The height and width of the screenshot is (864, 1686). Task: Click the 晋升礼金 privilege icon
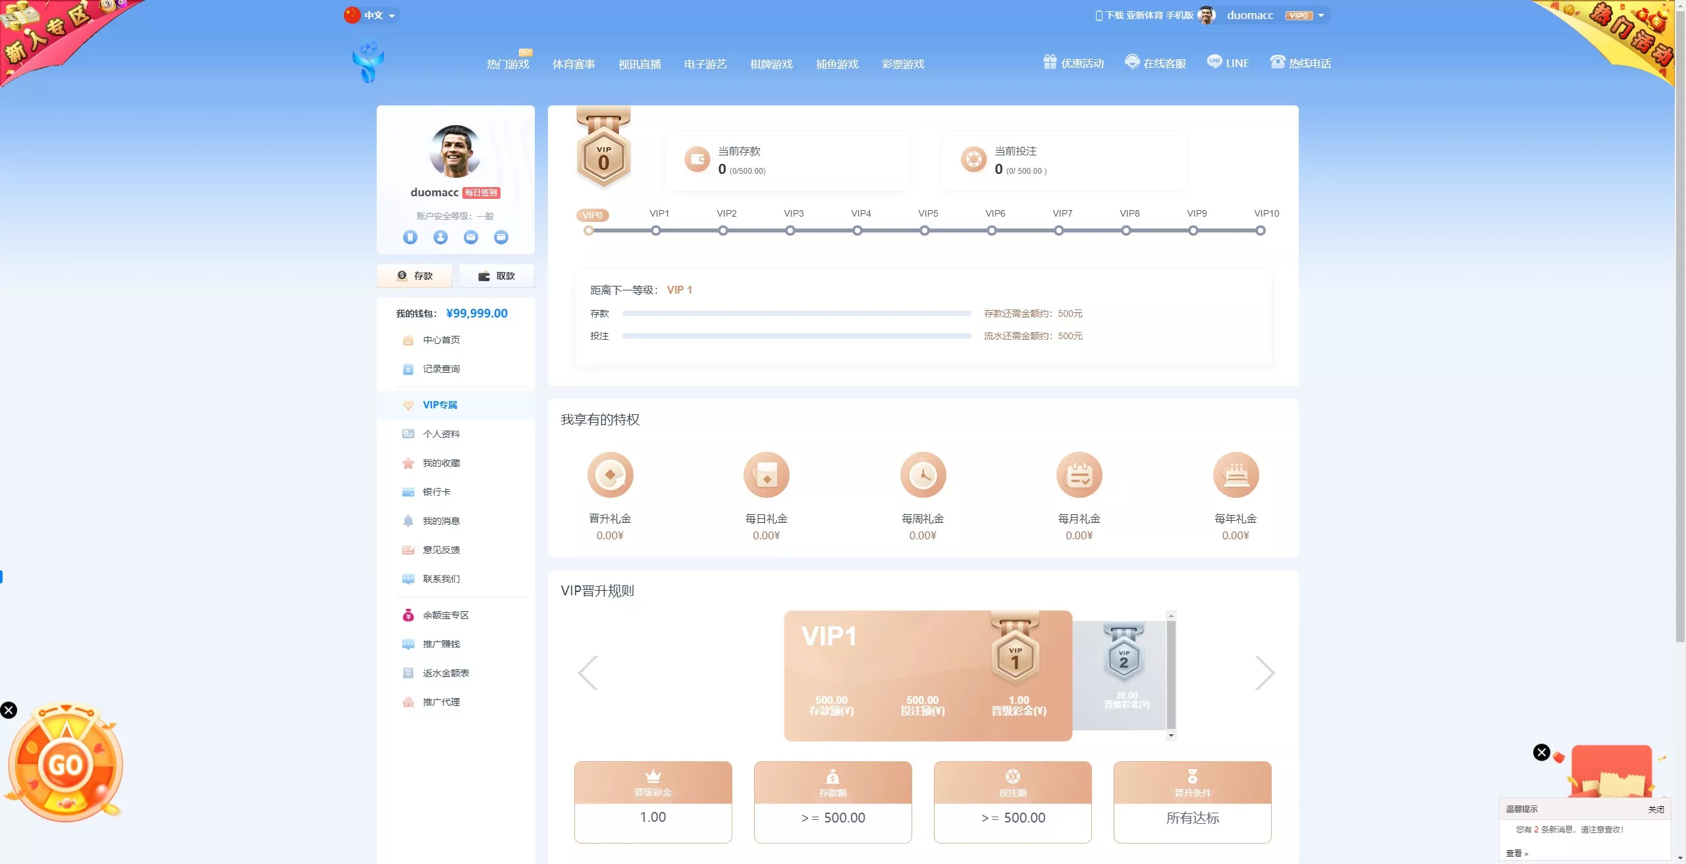pyautogui.click(x=610, y=475)
